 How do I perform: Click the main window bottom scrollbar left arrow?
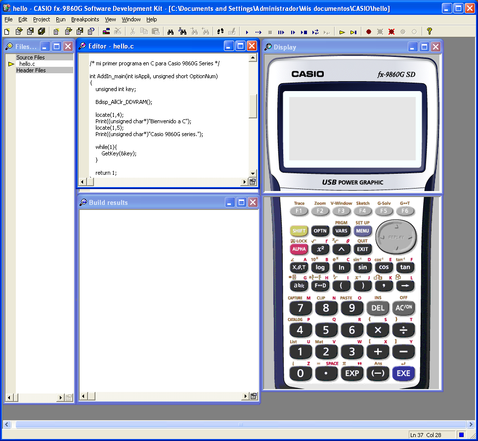click(x=7, y=424)
